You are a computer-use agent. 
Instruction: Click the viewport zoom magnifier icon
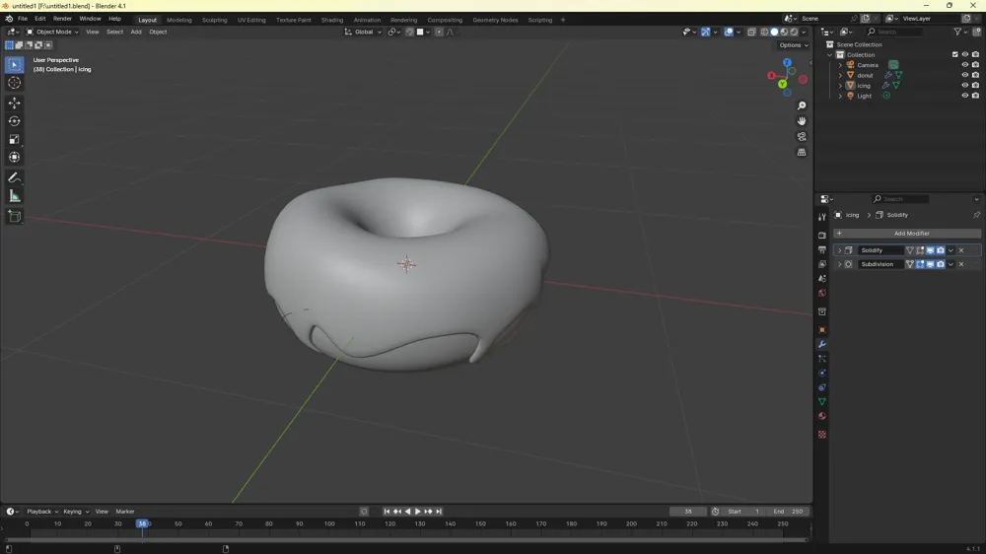coord(801,105)
